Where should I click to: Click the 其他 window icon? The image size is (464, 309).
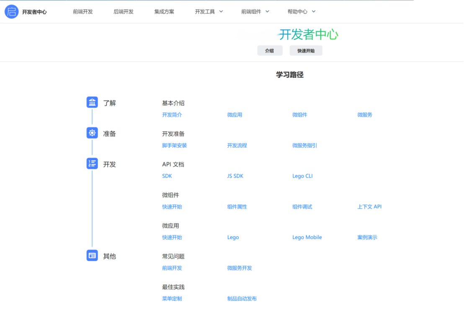click(92, 255)
